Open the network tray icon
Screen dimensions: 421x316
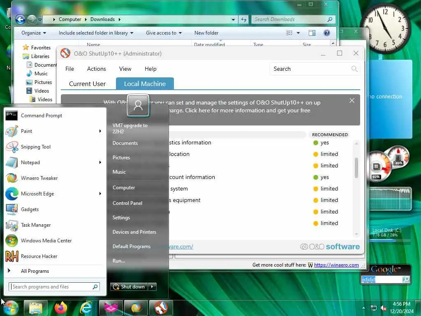(x=373, y=308)
